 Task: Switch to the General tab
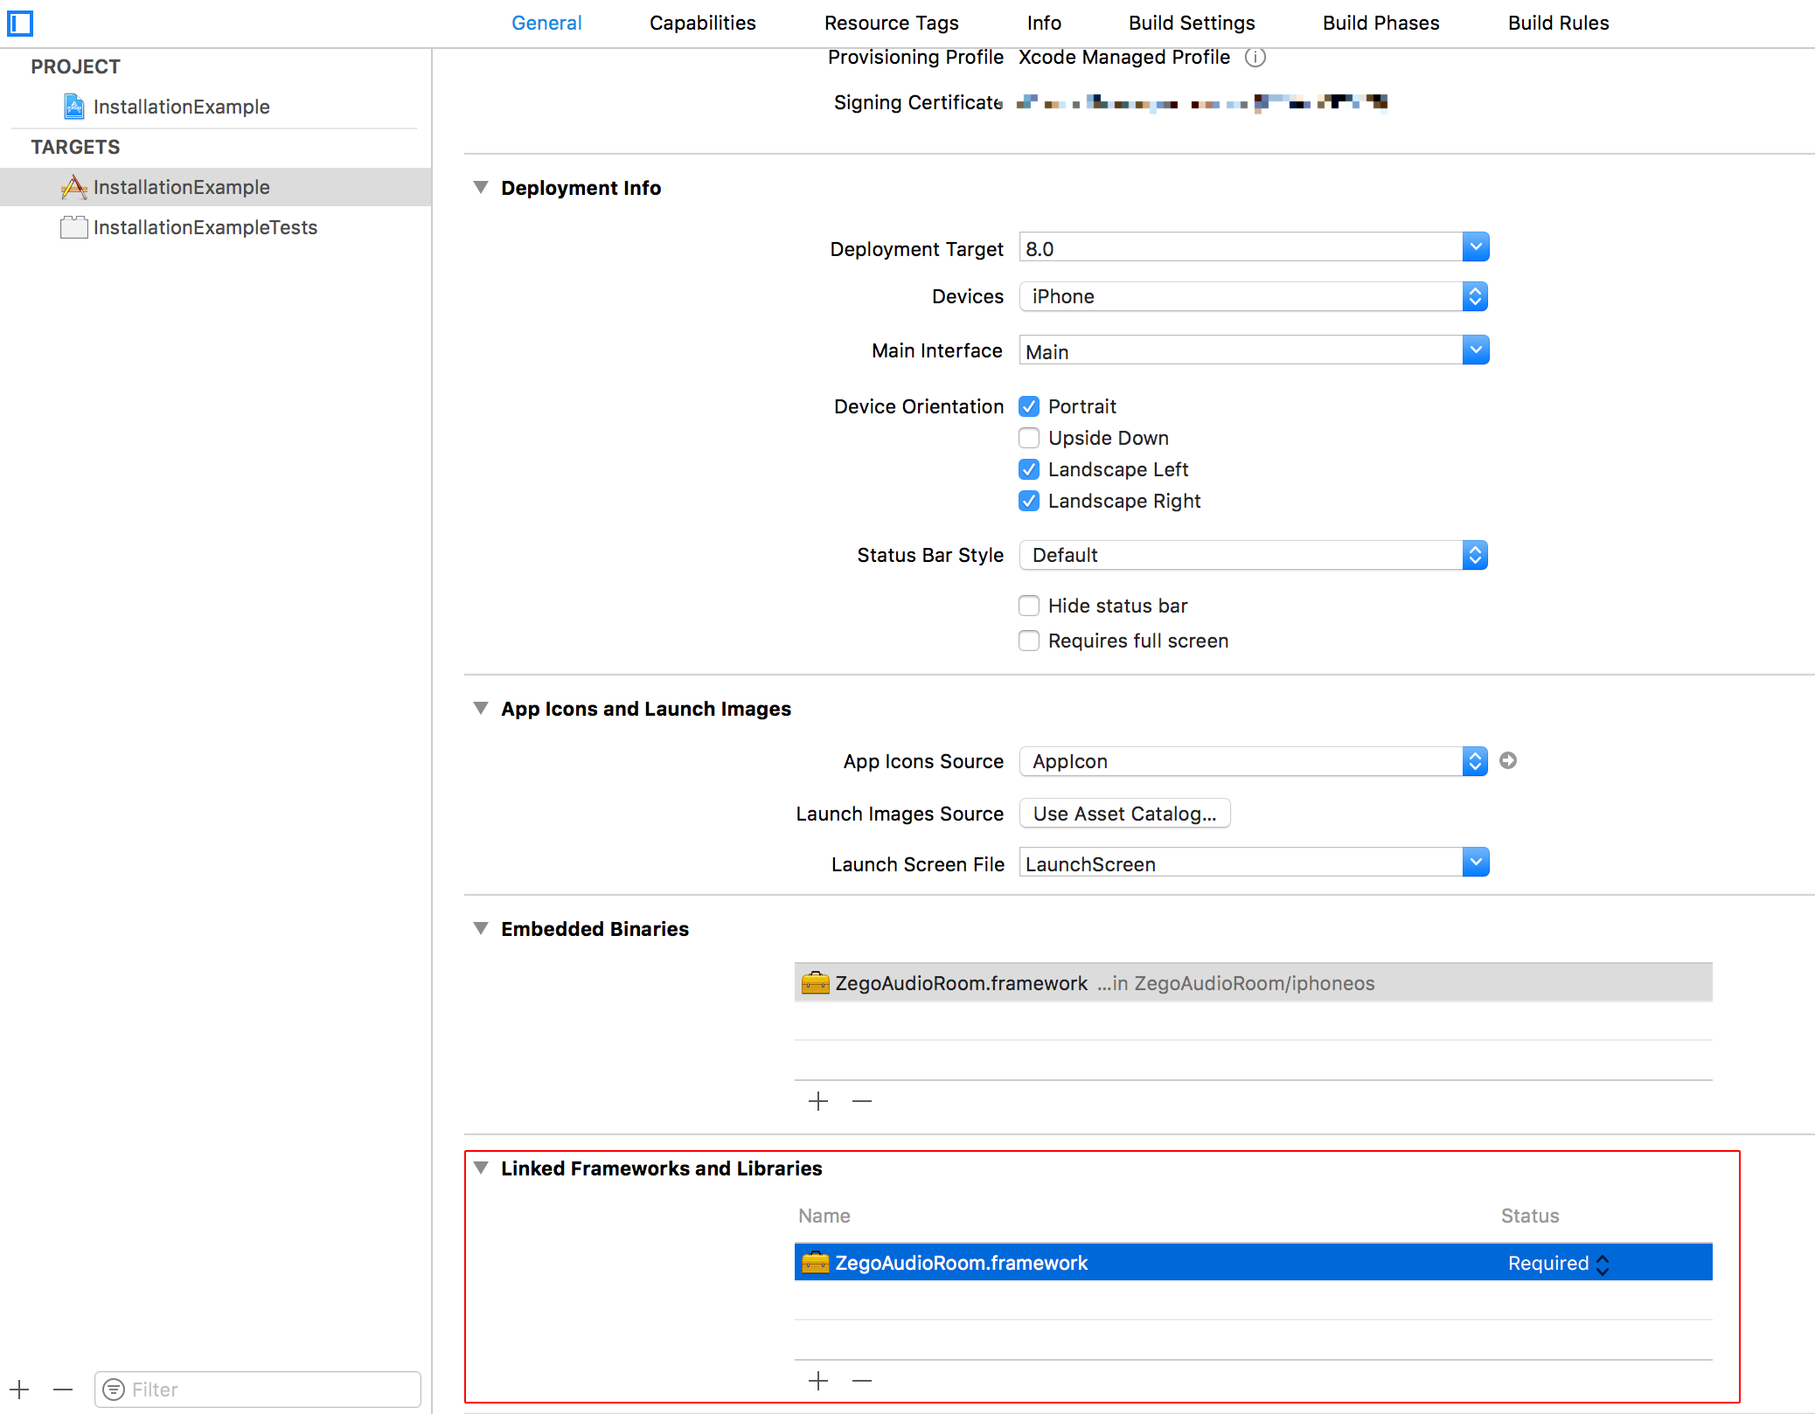pyautogui.click(x=546, y=23)
